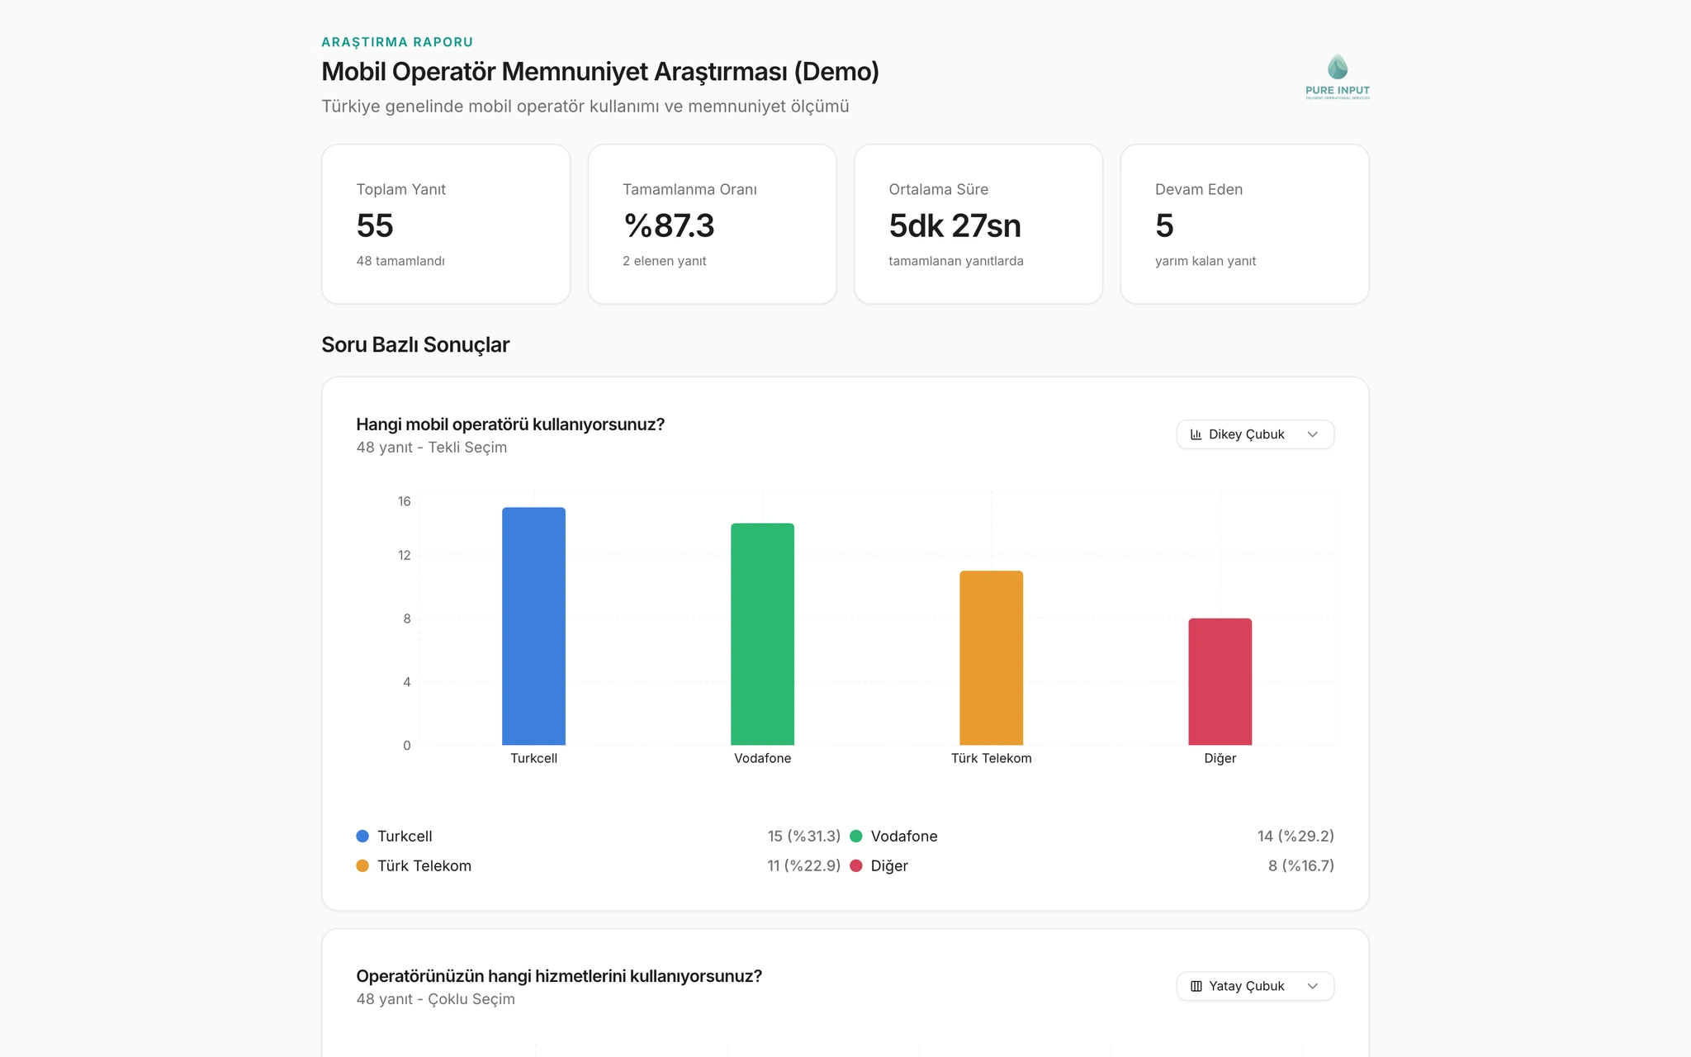
Task: Click the red Diğer bar in chart
Action: pyautogui.click(x=1220, y=681)
